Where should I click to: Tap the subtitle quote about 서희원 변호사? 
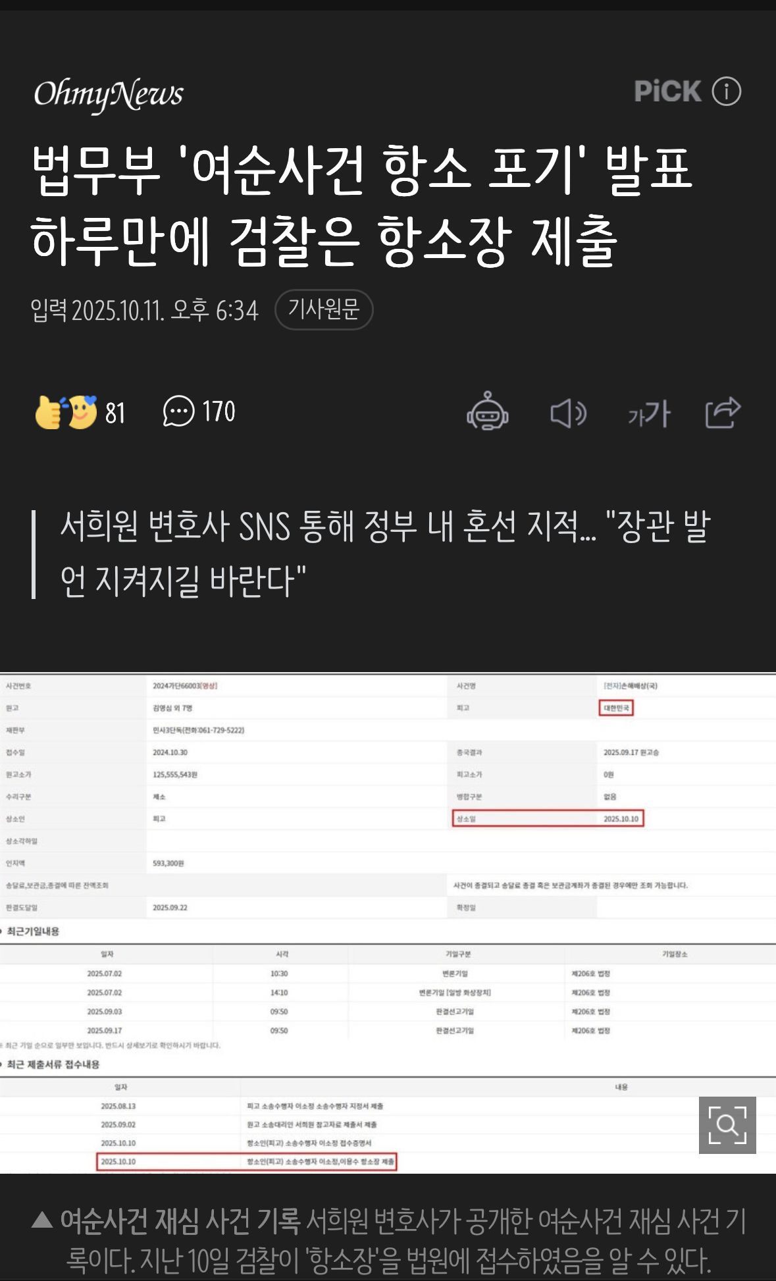point(385,554)
